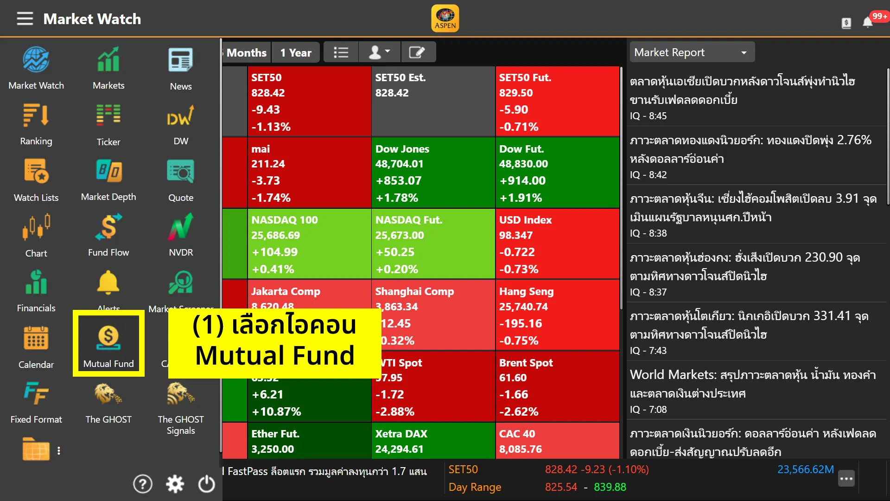The image size is (890, 501).
Task: Click the power logout icon
Action: click(x=207, y=484)
